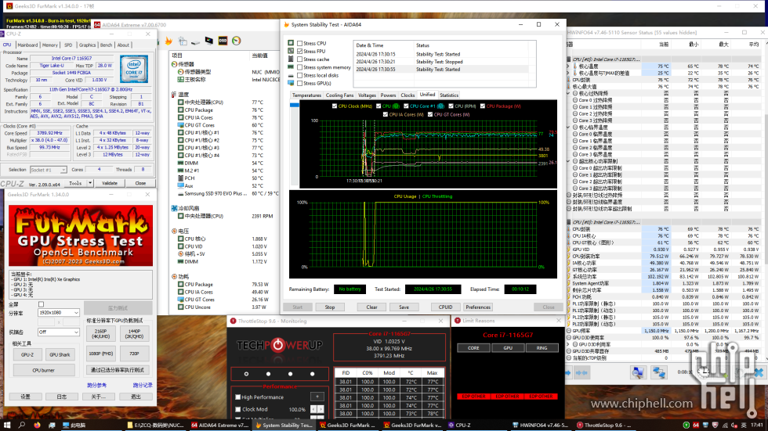Open the Tools dropdown arrow in CPU-Z
Screen dimensions: 768x431
[x=90, y=183]
